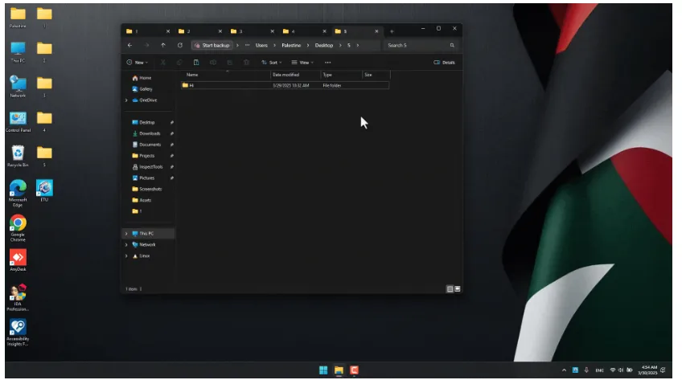
Task: Open the ETU desktop shortcut
Action: [x=44, y=191]
